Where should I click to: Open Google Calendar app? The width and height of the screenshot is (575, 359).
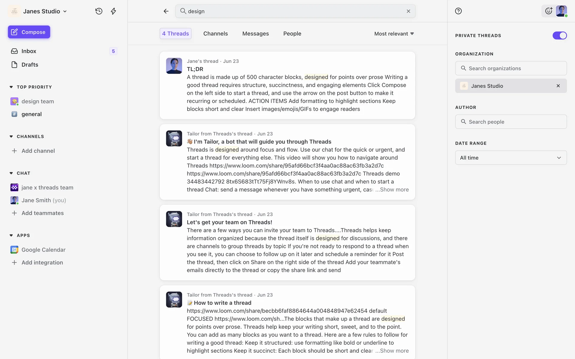(x=43, y=250)
